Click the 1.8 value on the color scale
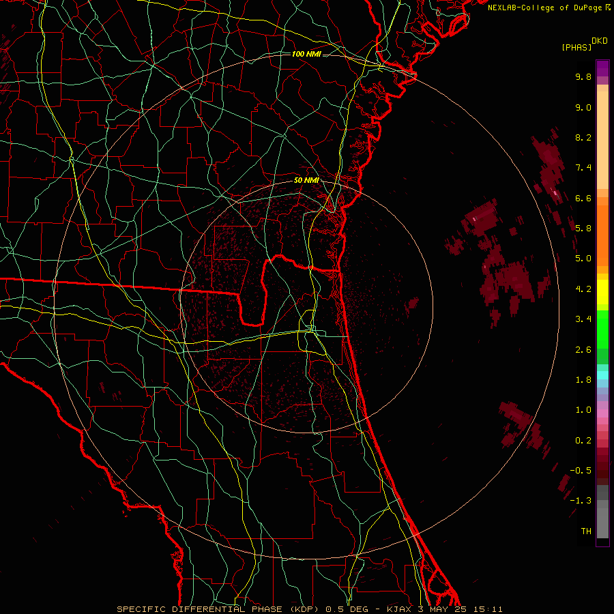614x614 pixels. [583, 380]
